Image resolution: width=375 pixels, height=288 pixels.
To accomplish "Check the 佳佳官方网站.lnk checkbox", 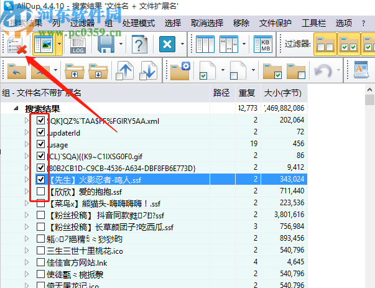I will [40, 262].
